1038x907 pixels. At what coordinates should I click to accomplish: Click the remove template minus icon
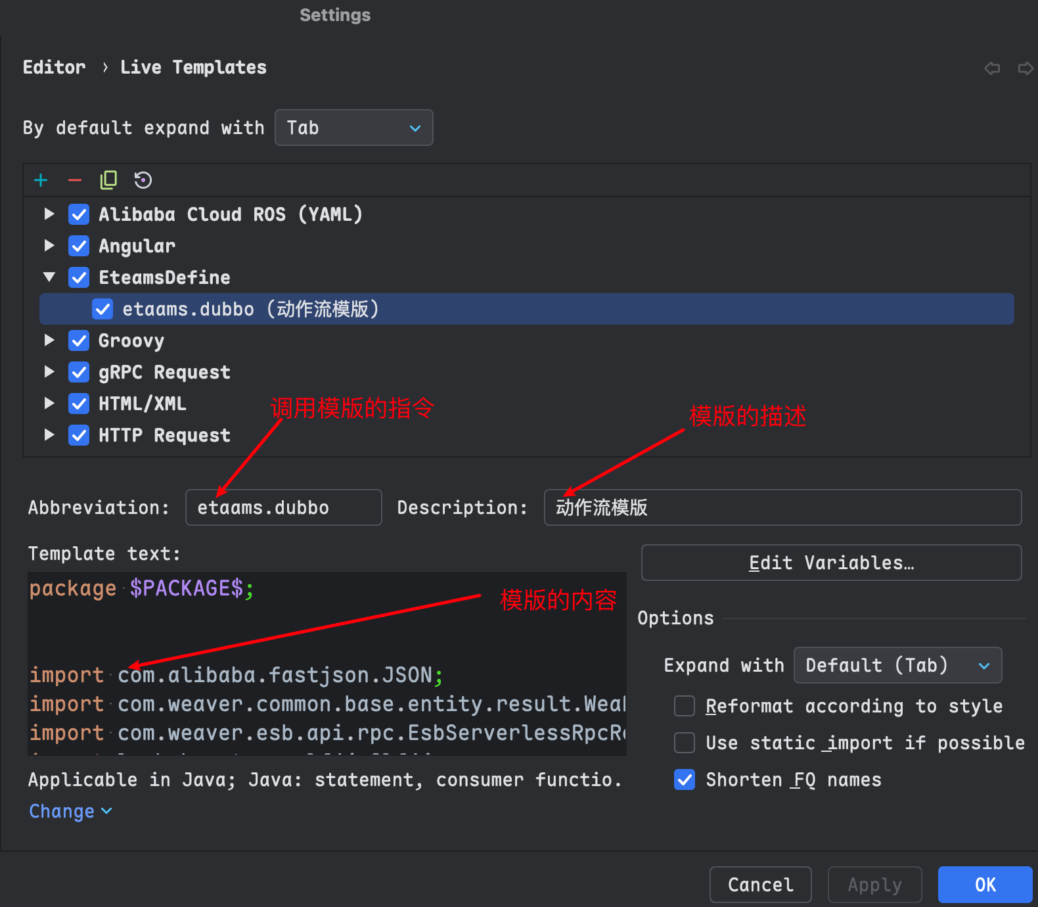click(75, 180)
